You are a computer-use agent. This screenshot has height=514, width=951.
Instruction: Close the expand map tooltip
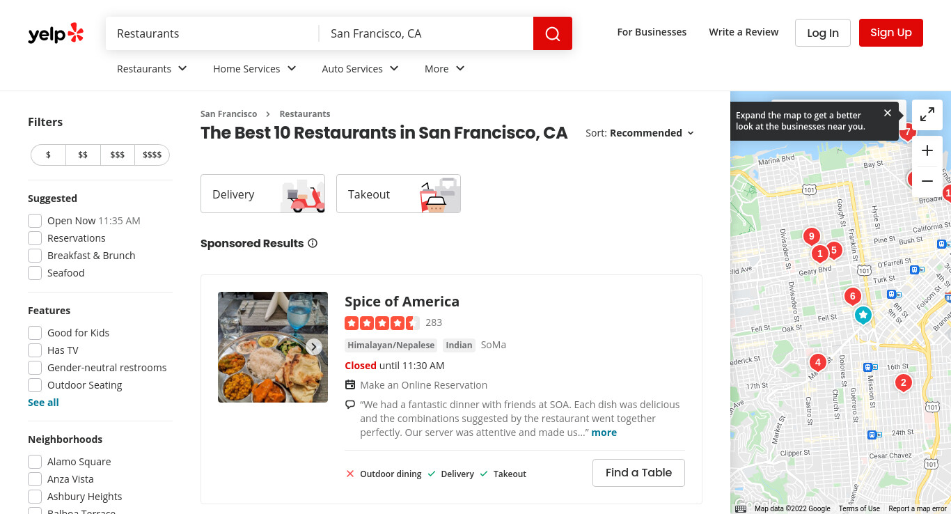pyautogui.click(x=888, y=113)
